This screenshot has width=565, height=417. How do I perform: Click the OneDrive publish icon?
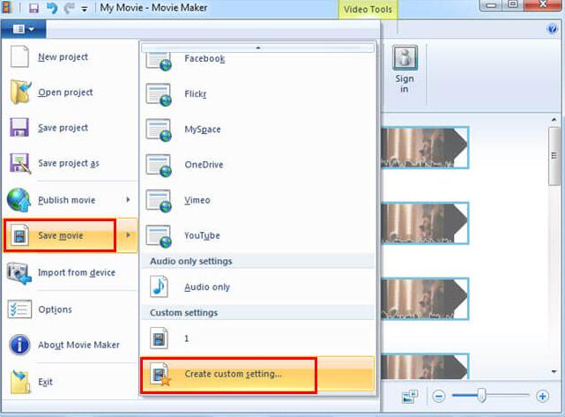tap(159, 166)
